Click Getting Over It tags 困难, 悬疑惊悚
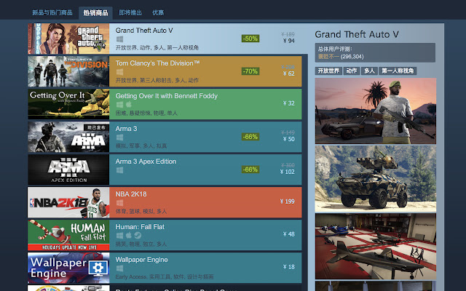Image resolution: width=466 pixels, height=291 pixels. [146, 113]
